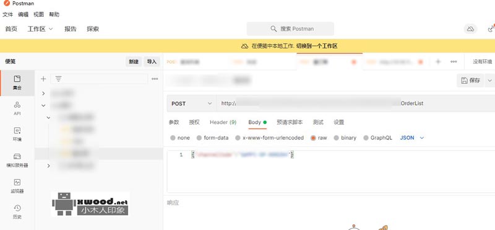Viewport: 495px width, 230px height.
Task: Open the 报告 reports page
Action: pos(71,29)
